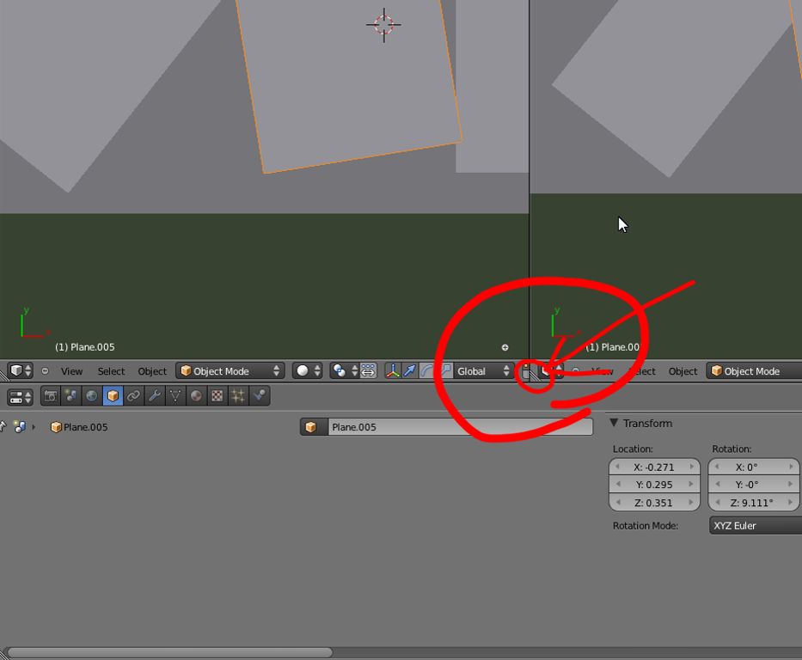Decrease Location X with left arrow

point(618,467)
